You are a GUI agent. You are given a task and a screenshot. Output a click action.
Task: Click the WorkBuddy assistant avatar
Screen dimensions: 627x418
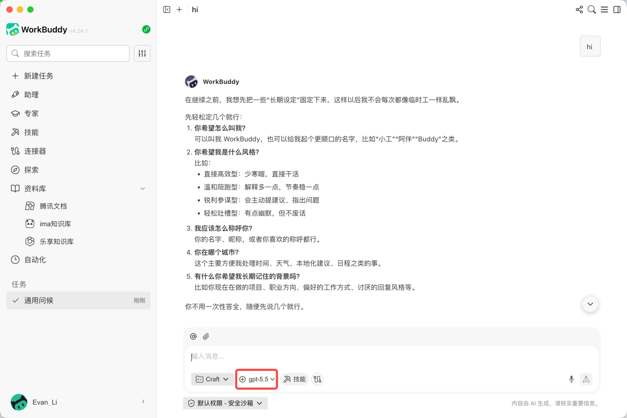click(x=191, y=82)
